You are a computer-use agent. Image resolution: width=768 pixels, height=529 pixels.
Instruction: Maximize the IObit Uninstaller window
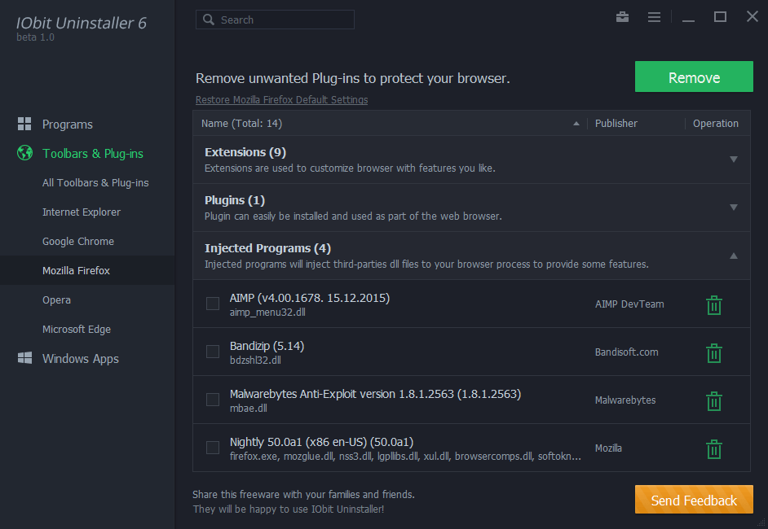(720, 17)
